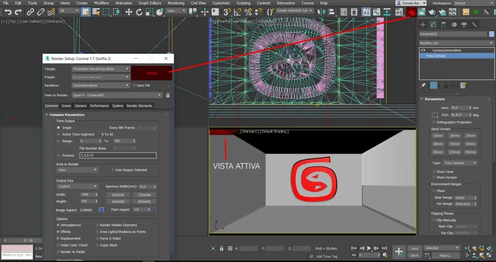Activate the Select Object tool

[86, 12]
